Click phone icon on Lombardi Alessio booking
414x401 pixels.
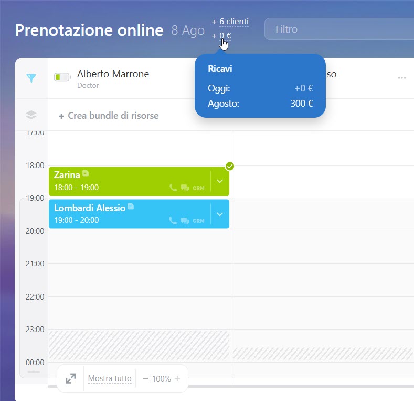(x=173, y=221)
